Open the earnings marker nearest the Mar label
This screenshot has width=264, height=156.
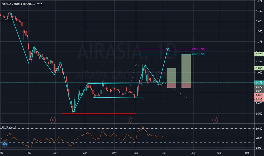(x=53, y=120)
